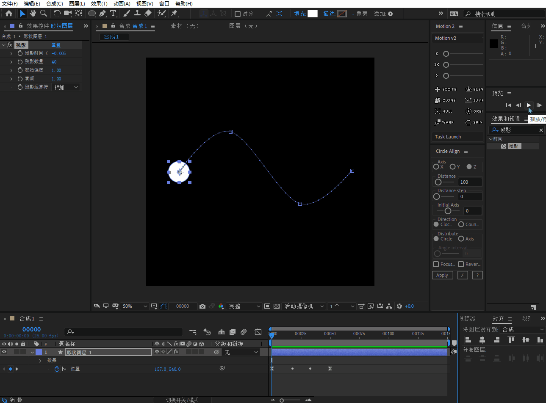
Task: Click the play button in 预览 panel
Action: [x=529, y=105]
